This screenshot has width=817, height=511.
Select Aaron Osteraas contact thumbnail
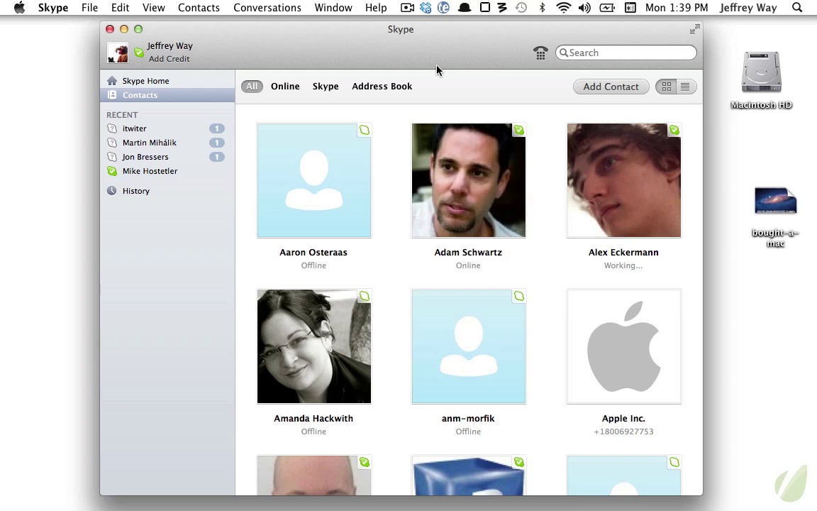[x=313, y=180]
